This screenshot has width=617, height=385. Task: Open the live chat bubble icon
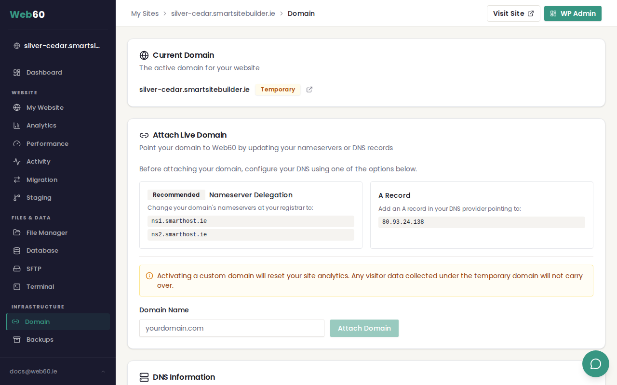pyautogui.click(x=596, y=364)
